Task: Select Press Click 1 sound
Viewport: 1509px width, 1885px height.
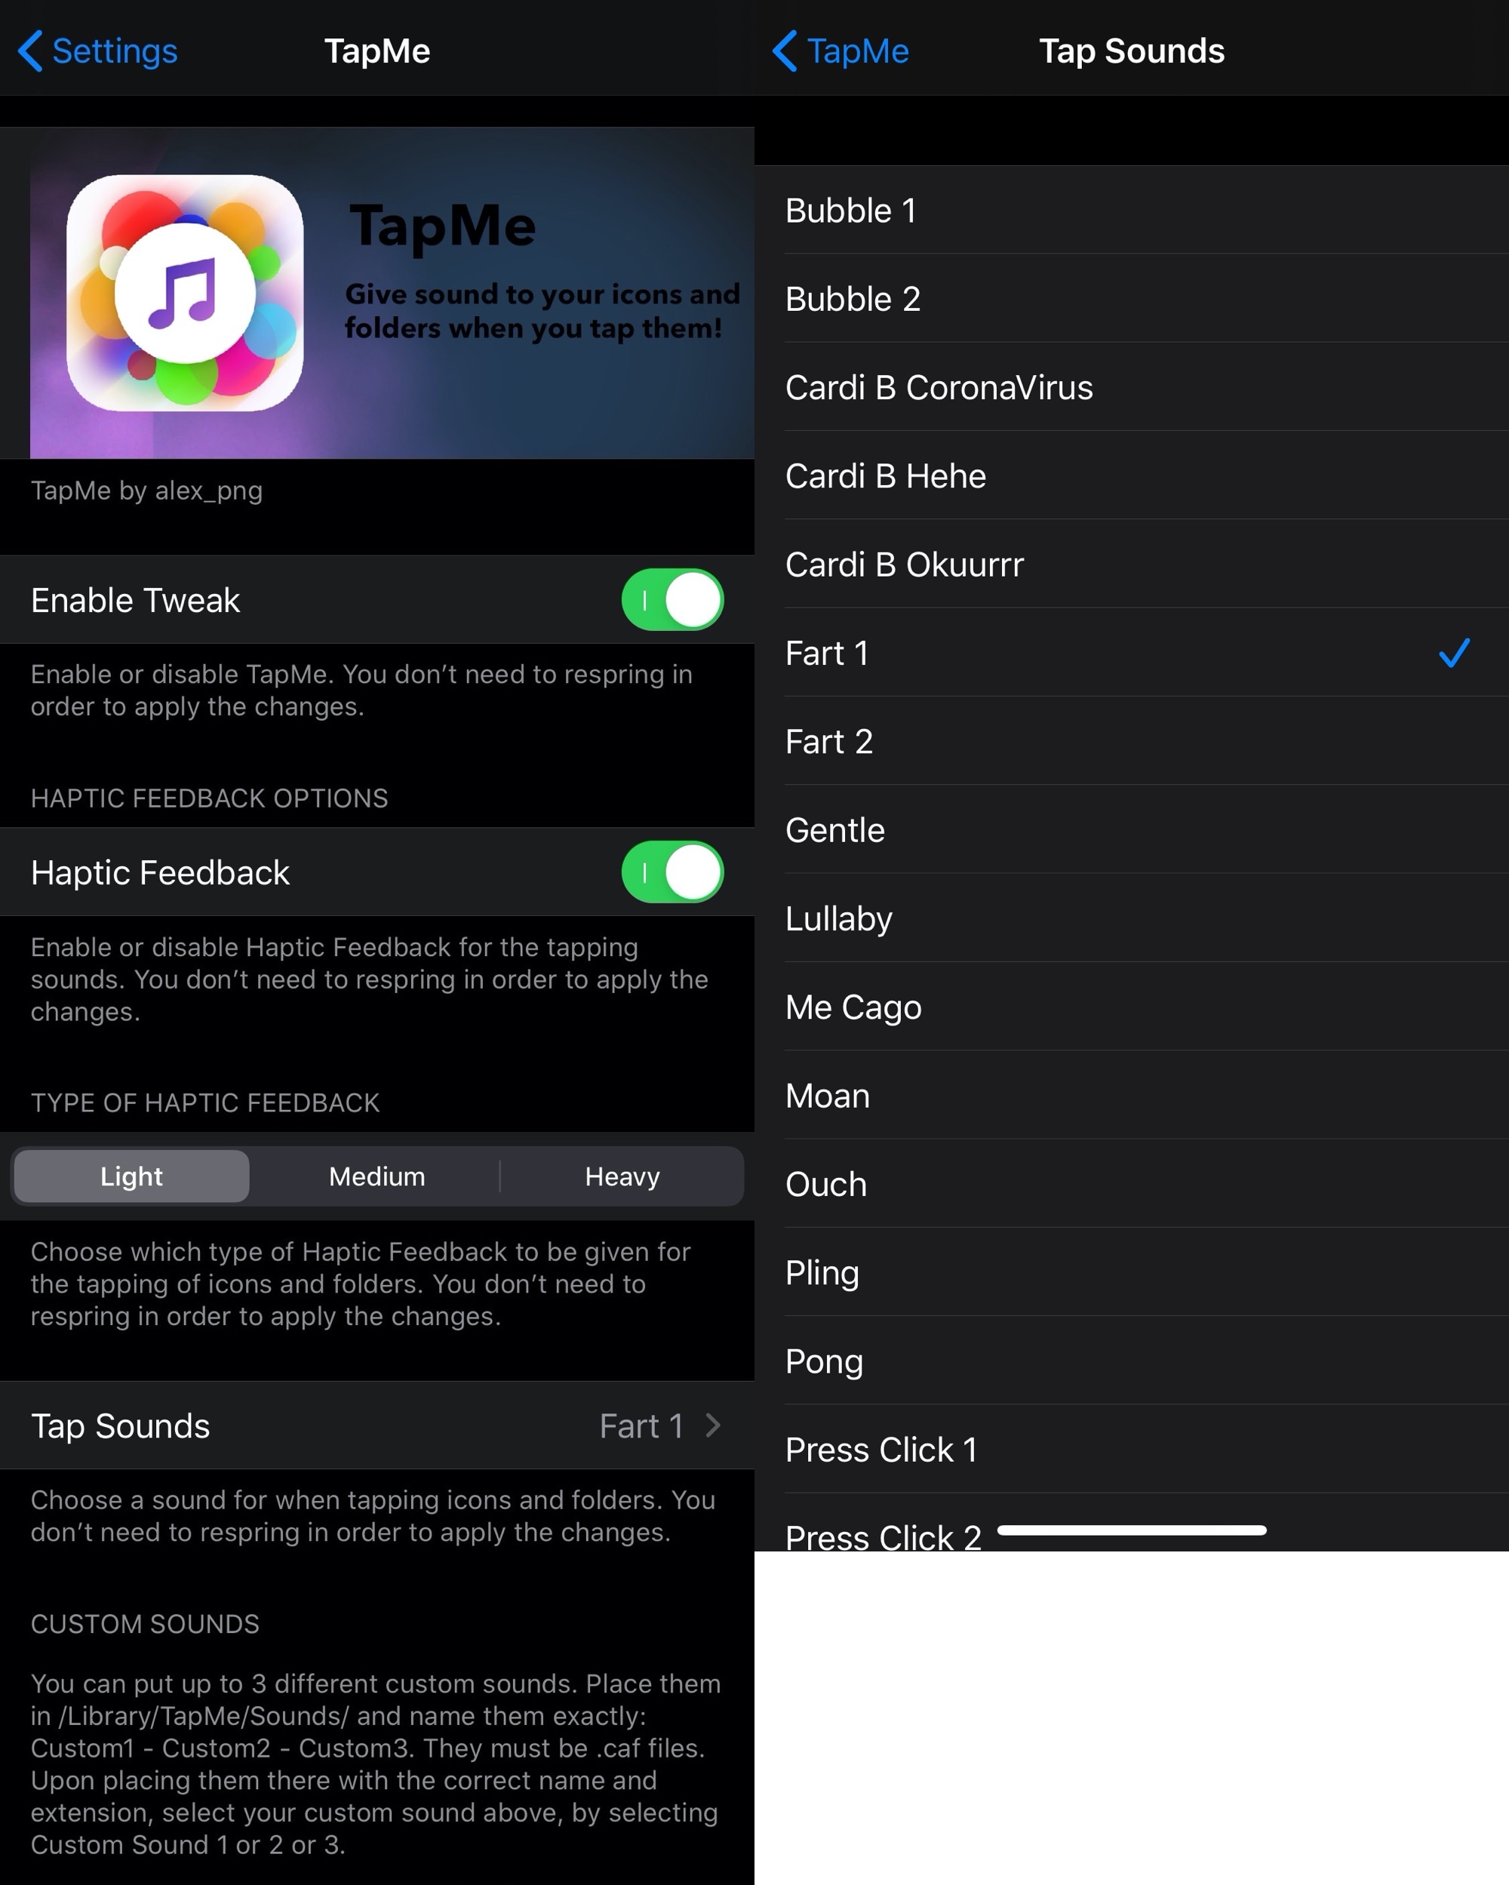Action: [1132, 1449]
